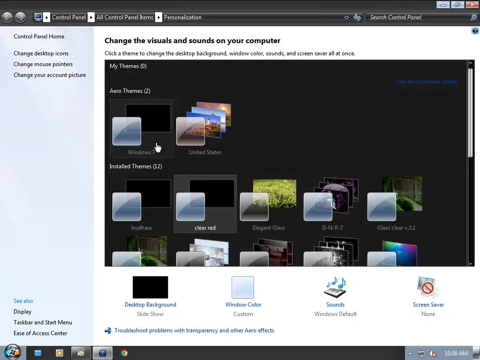Open the Screen Saver link
The width and height of the screenshot is (480, 360).
tap(428, 305)
